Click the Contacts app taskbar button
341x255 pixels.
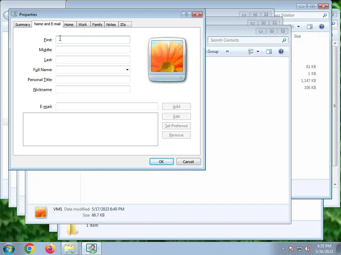(x=92, y=248)
